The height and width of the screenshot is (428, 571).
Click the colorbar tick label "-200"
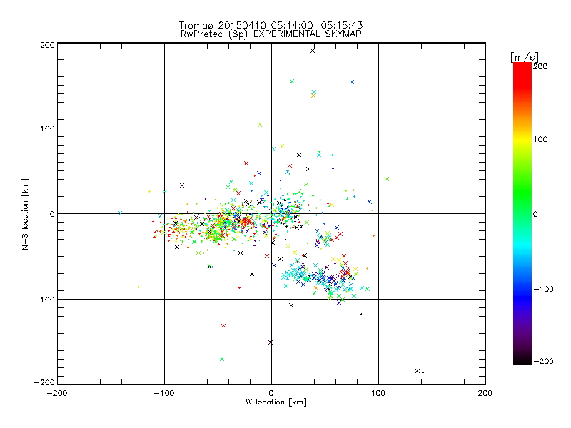point(543,361)
